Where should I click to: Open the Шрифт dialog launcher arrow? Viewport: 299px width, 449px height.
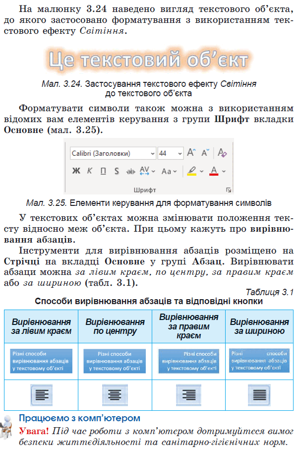click(x=228, y=190)
